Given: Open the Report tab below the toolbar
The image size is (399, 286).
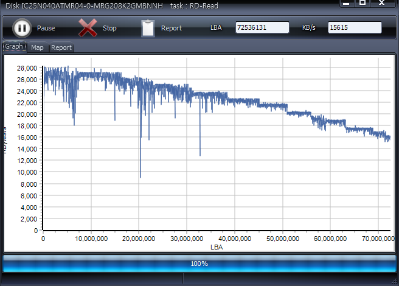Looking at the screenshot, I should coord(61,47).
